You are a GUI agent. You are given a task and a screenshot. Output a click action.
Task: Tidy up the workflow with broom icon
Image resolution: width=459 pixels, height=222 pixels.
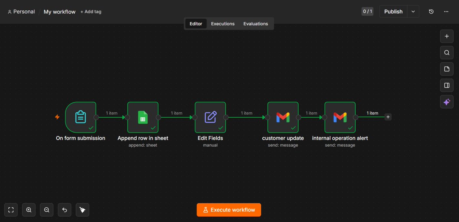[x=83, y=210]
